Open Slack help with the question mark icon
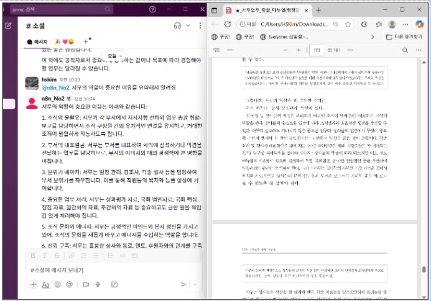 [152, 9]
